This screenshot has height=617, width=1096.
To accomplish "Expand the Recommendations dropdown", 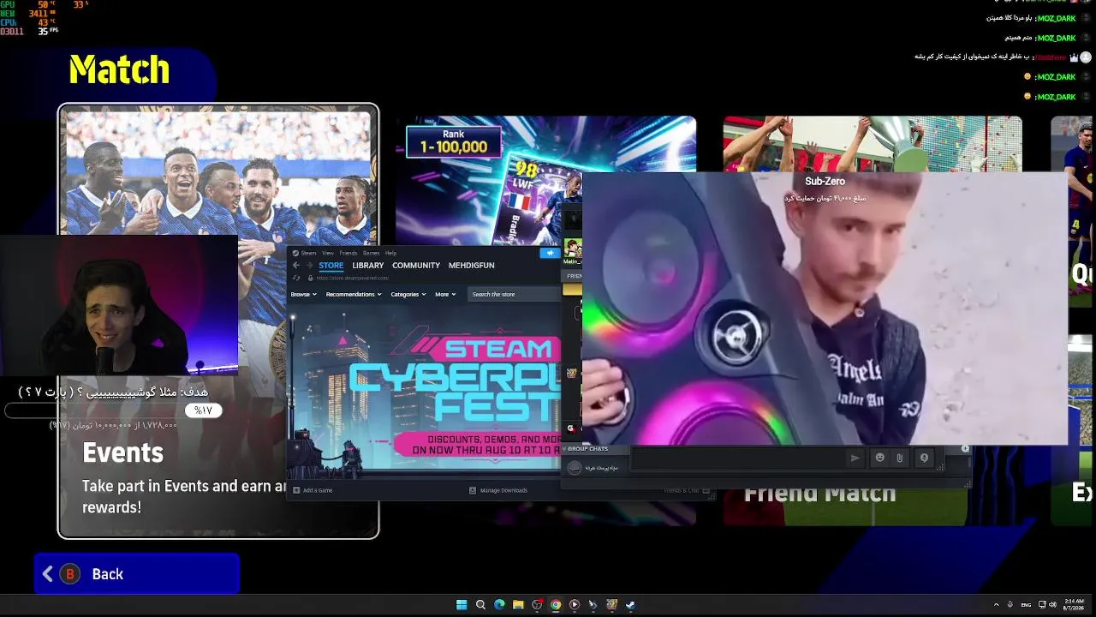I will pos(354,294).
